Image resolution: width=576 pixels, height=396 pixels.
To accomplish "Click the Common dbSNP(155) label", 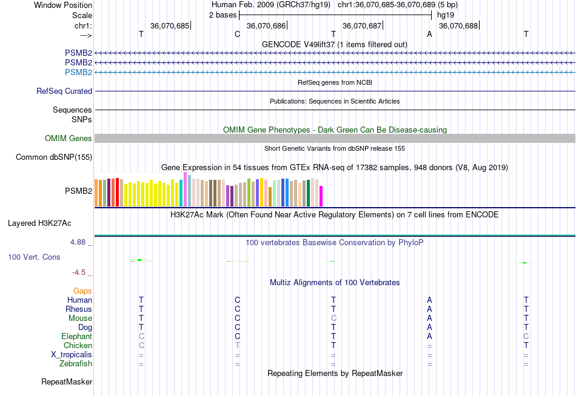I will [54, 157].
